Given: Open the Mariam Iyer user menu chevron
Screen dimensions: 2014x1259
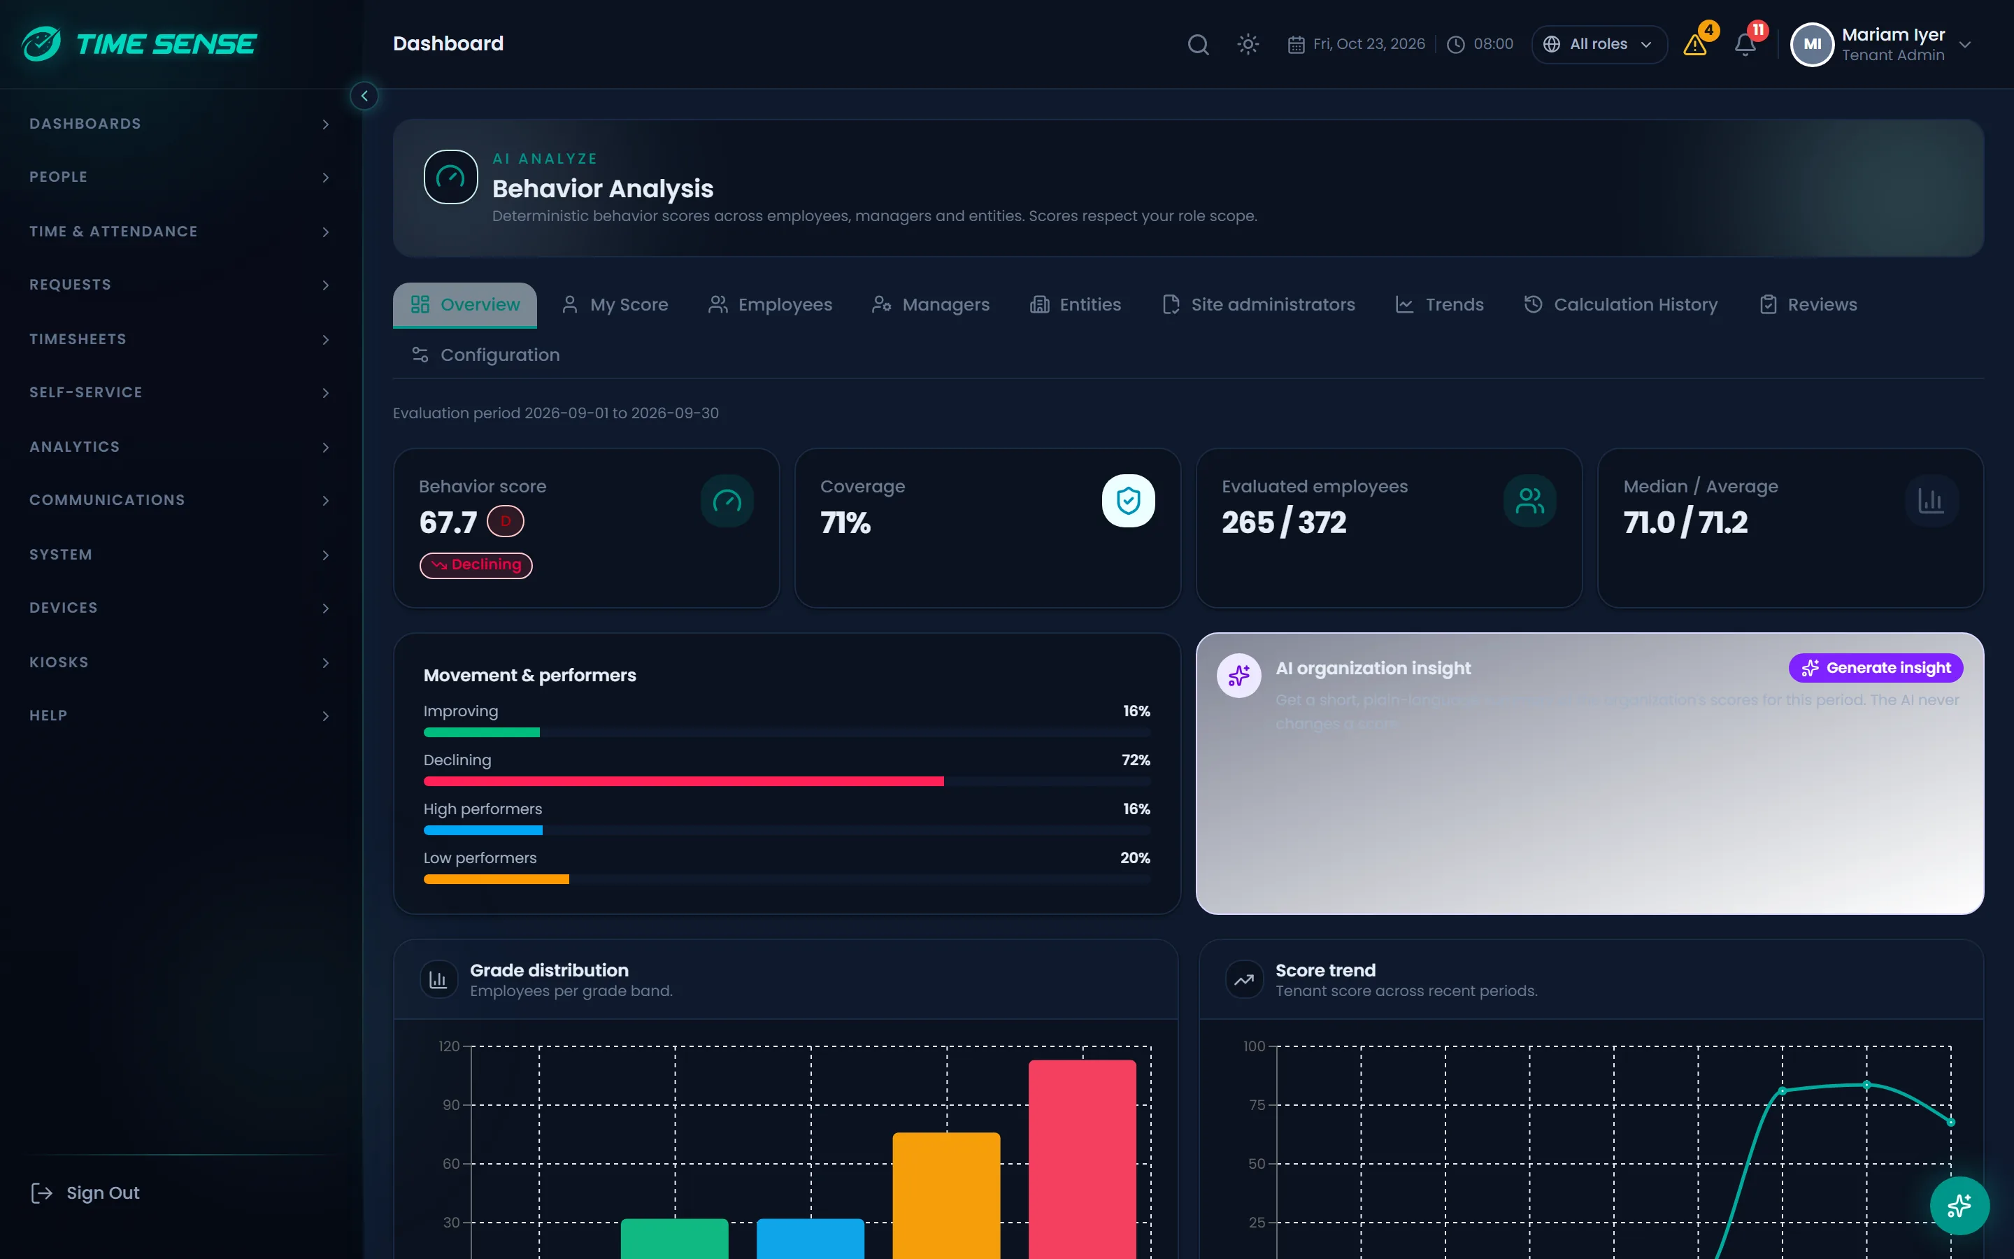Looking at the screenshot, I should point(1965,44).
